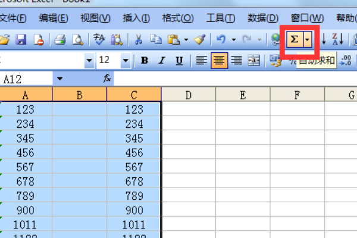Open the Research binoculars icon
The image size is (357, 238).
117,40
